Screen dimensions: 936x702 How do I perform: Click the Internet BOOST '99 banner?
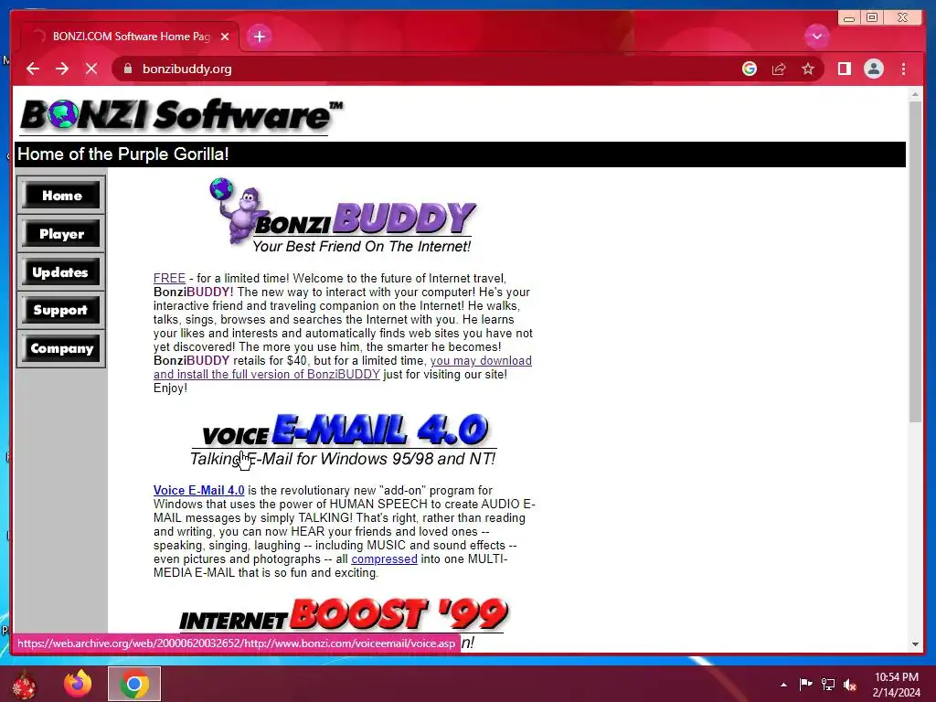pyautogui.click(x=344, y=614)
